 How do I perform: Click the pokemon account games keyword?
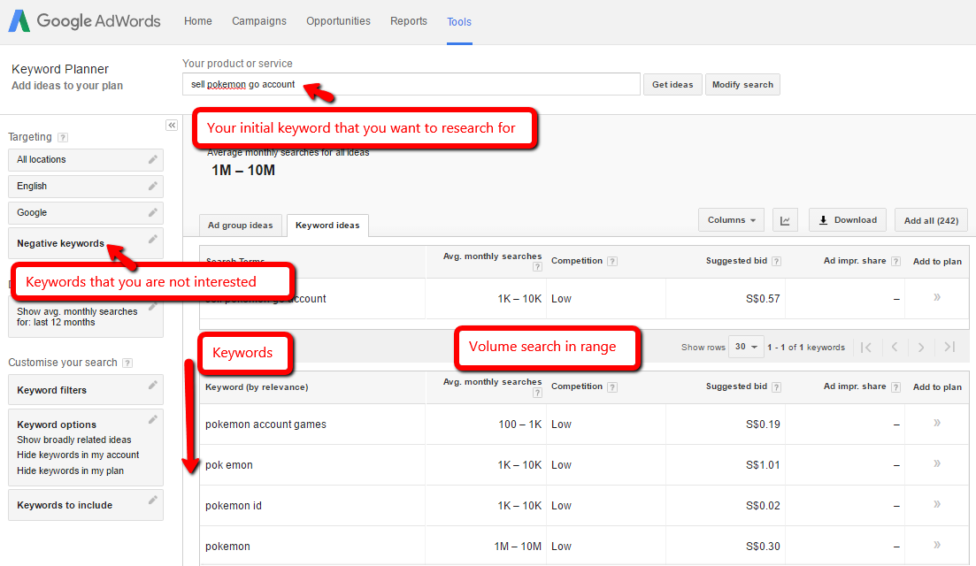pyautogui.click(x=265, y=424)
